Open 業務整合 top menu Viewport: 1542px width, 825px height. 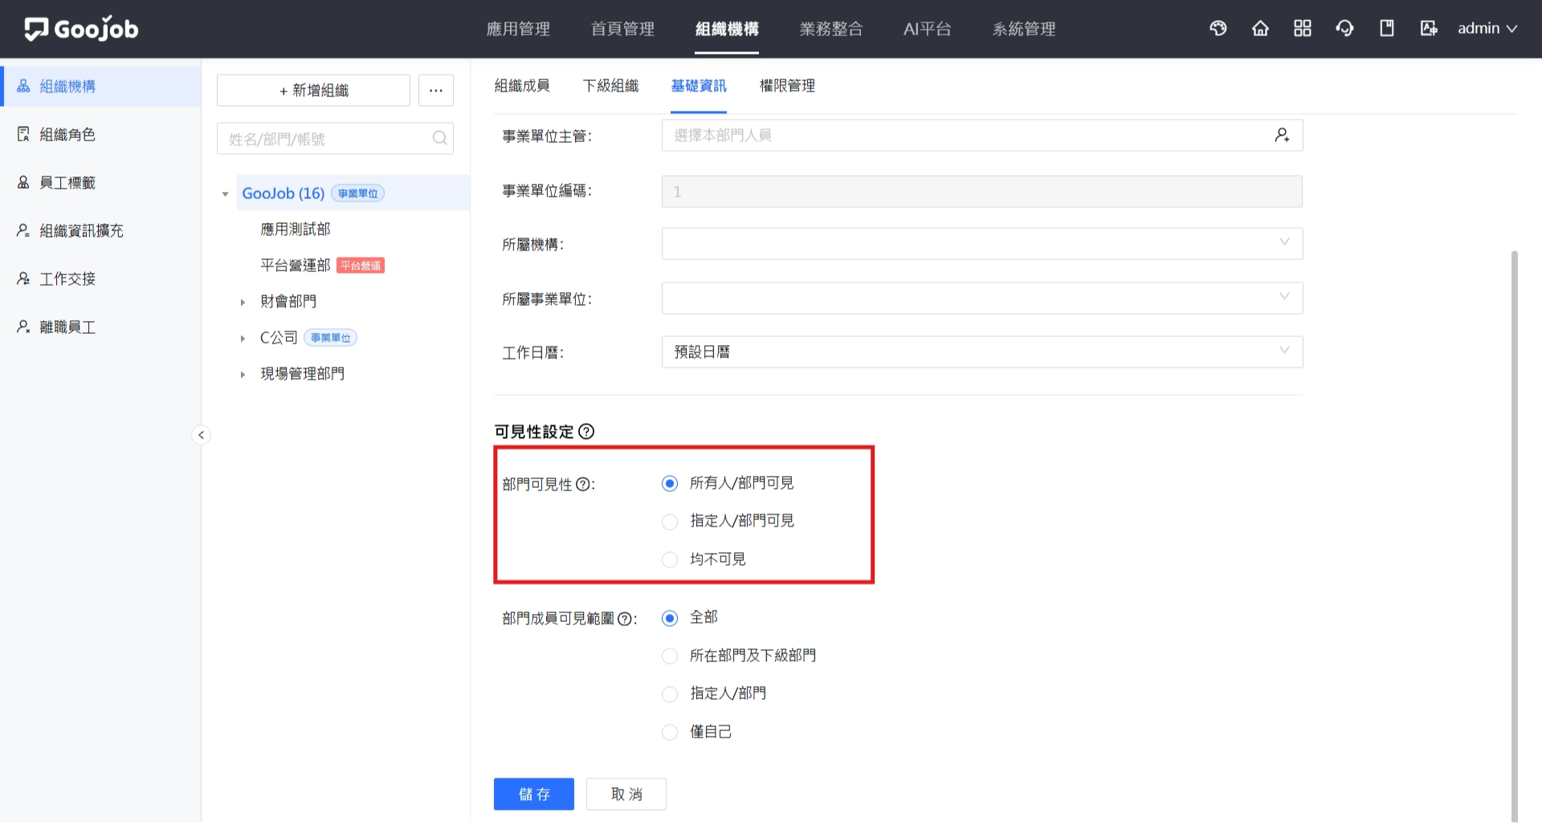(x=831, y=29)
